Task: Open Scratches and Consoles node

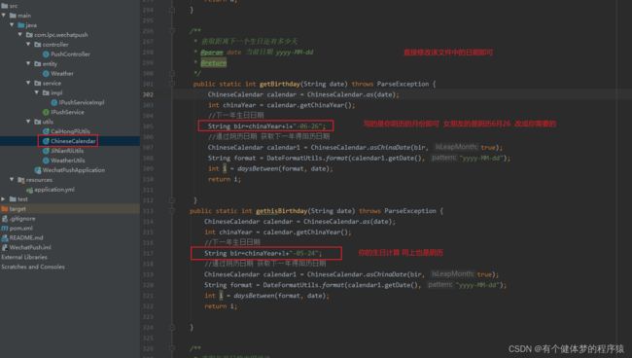Action: [33, 267]
